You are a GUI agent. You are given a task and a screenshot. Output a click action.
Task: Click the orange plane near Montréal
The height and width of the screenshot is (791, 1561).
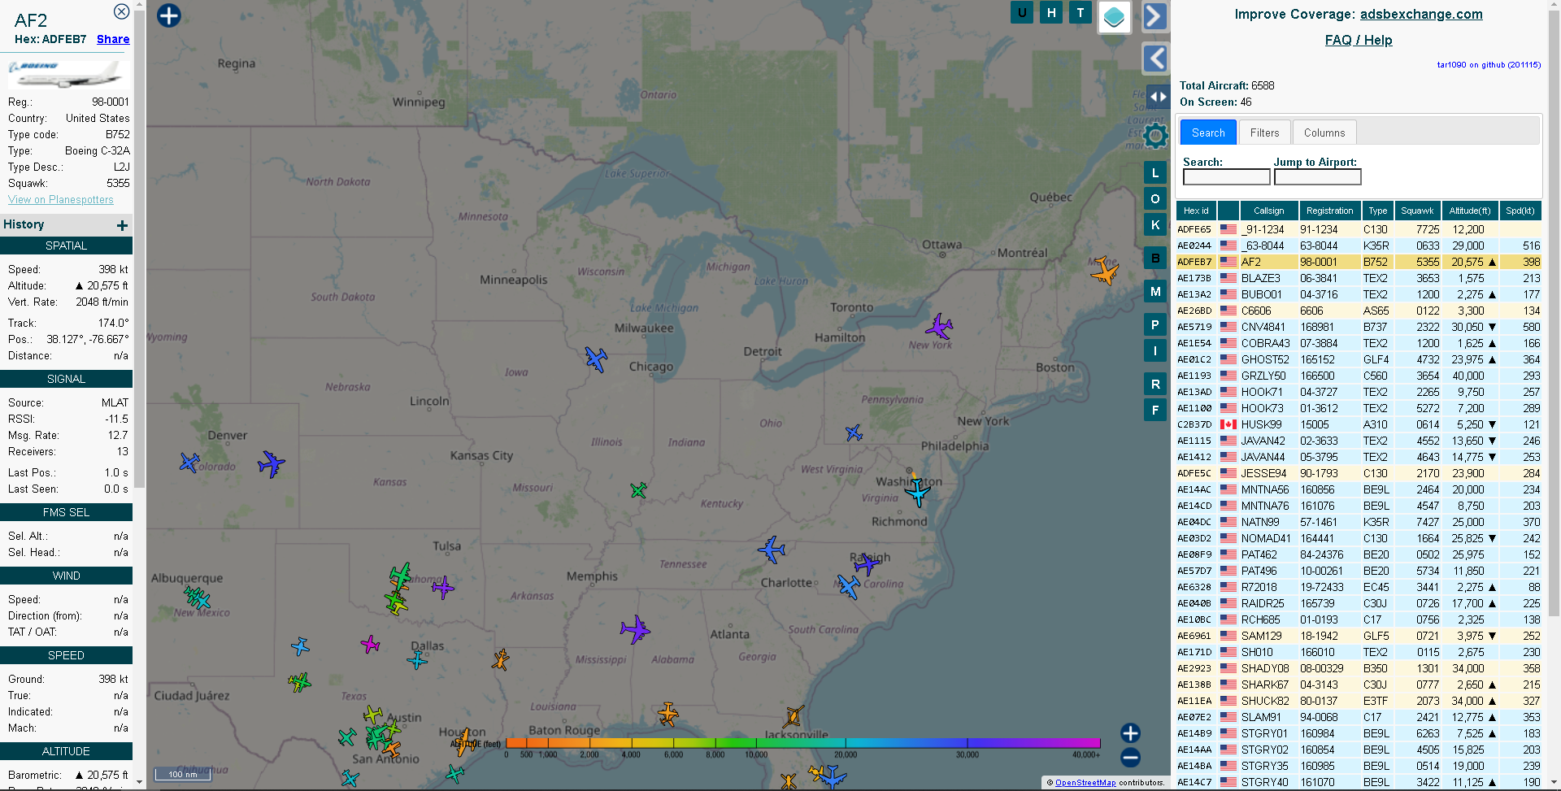pos(1104,271)
